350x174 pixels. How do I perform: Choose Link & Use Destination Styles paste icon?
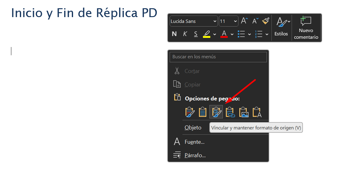click(230, 112)
